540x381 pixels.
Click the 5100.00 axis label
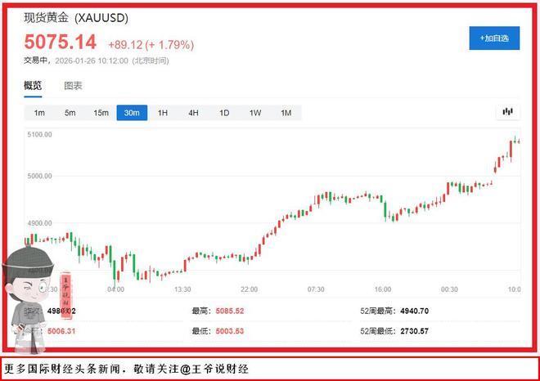click(x=39, y=135)
